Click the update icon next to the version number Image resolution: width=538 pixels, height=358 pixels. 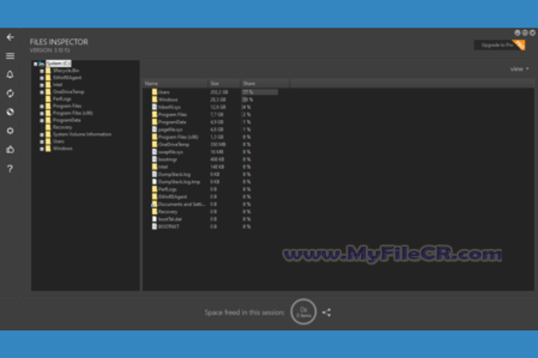pyautogui.click(x=67, y=51)
